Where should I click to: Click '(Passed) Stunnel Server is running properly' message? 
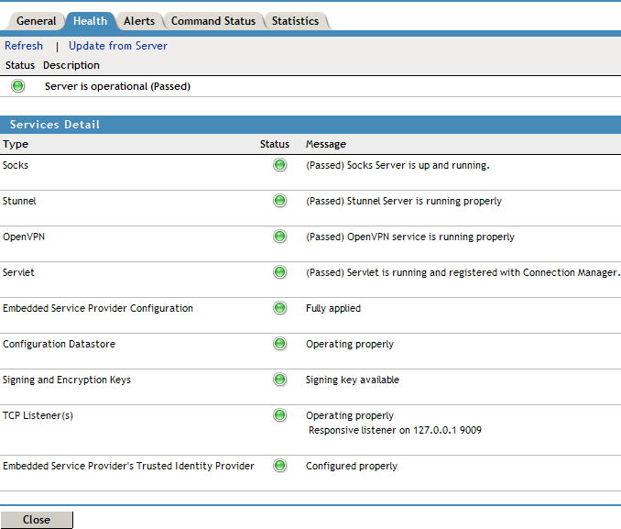click(x=404, y=201)
